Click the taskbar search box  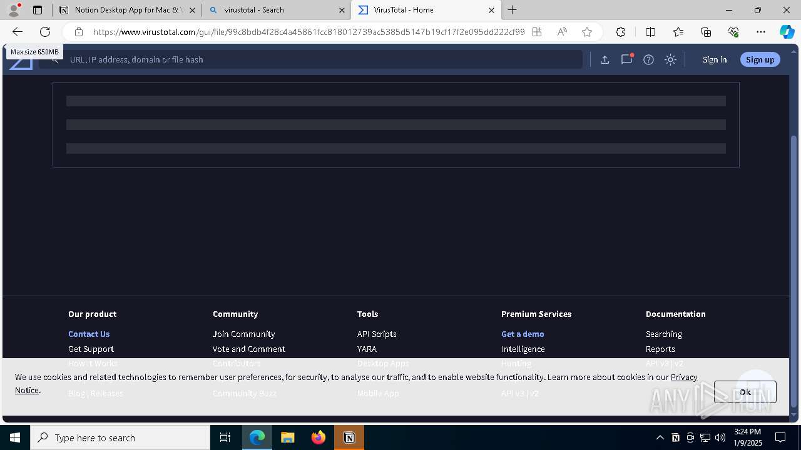click(x=120, y=437)
